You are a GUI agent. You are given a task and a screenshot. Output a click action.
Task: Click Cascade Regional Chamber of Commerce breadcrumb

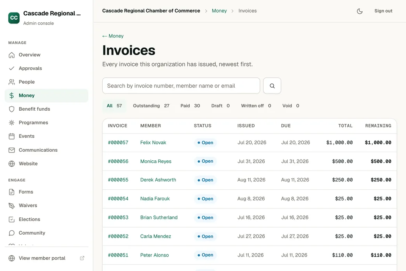(x=151, y=11)
